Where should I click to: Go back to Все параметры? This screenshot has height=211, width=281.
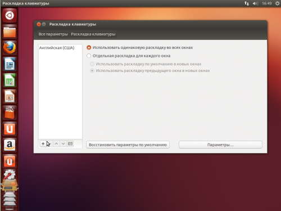click(53, 34)
